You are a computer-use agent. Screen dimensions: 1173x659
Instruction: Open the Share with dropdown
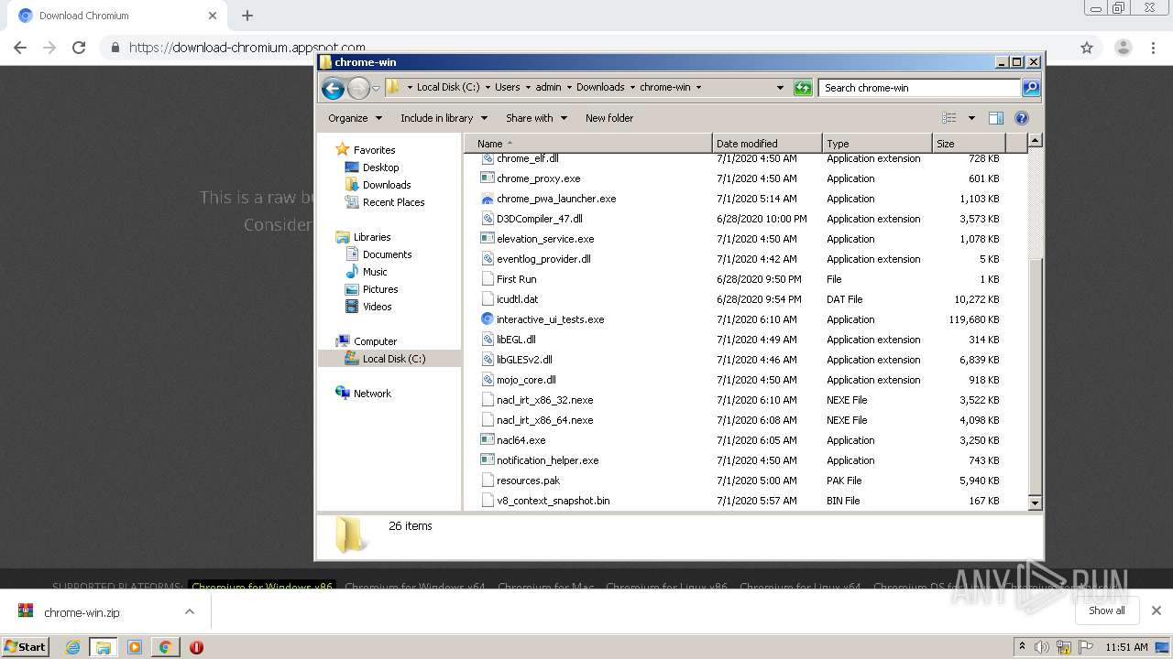click(x=537, y=118)
